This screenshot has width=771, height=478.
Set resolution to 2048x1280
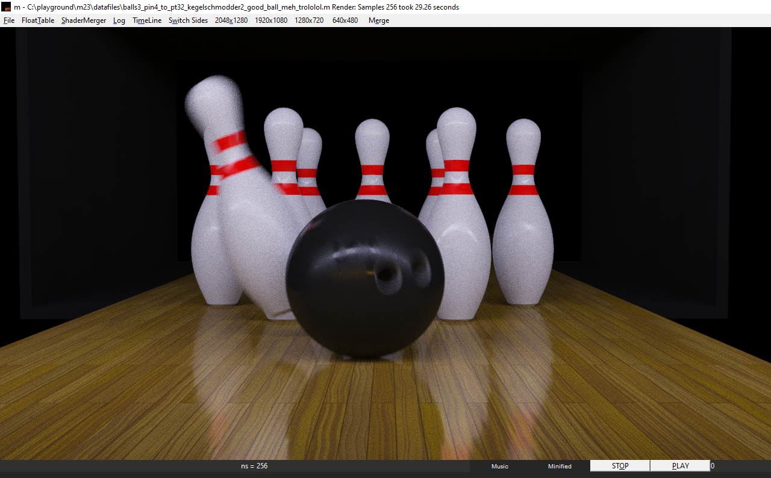tap(231, 20)
